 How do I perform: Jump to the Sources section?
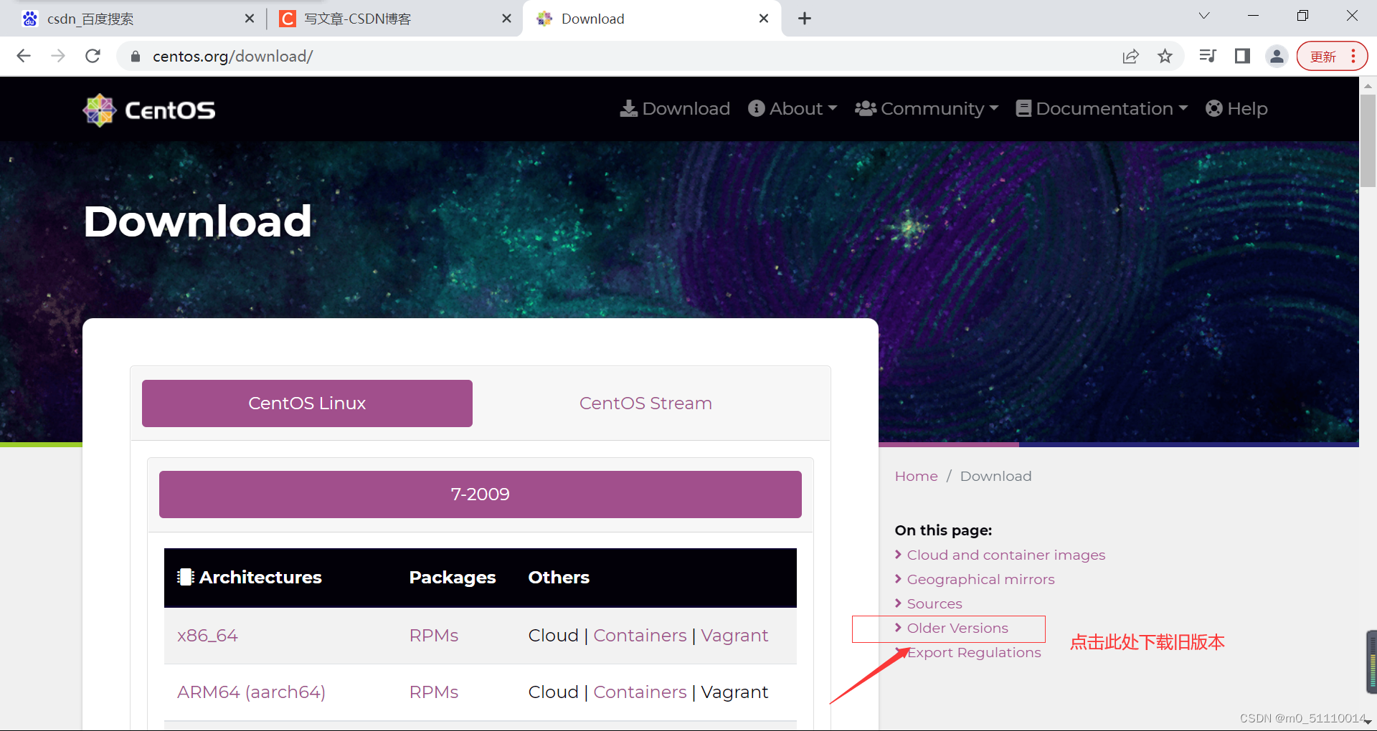934,604
